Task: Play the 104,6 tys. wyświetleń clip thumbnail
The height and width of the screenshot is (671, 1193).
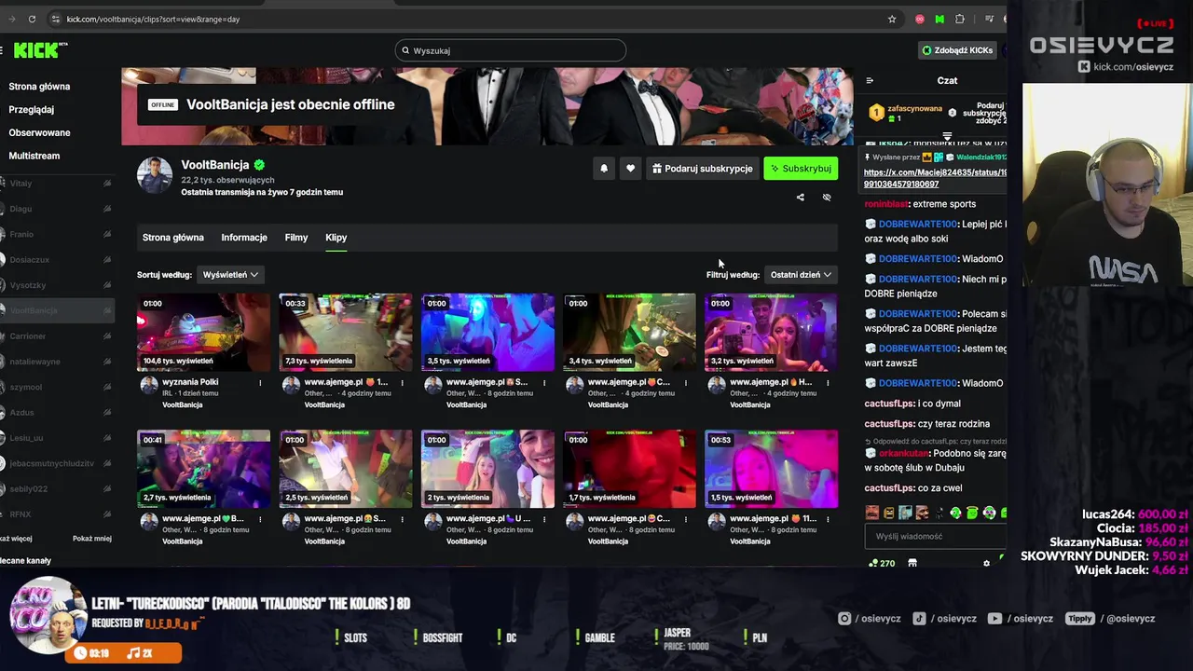Action: tap(203, 332)
